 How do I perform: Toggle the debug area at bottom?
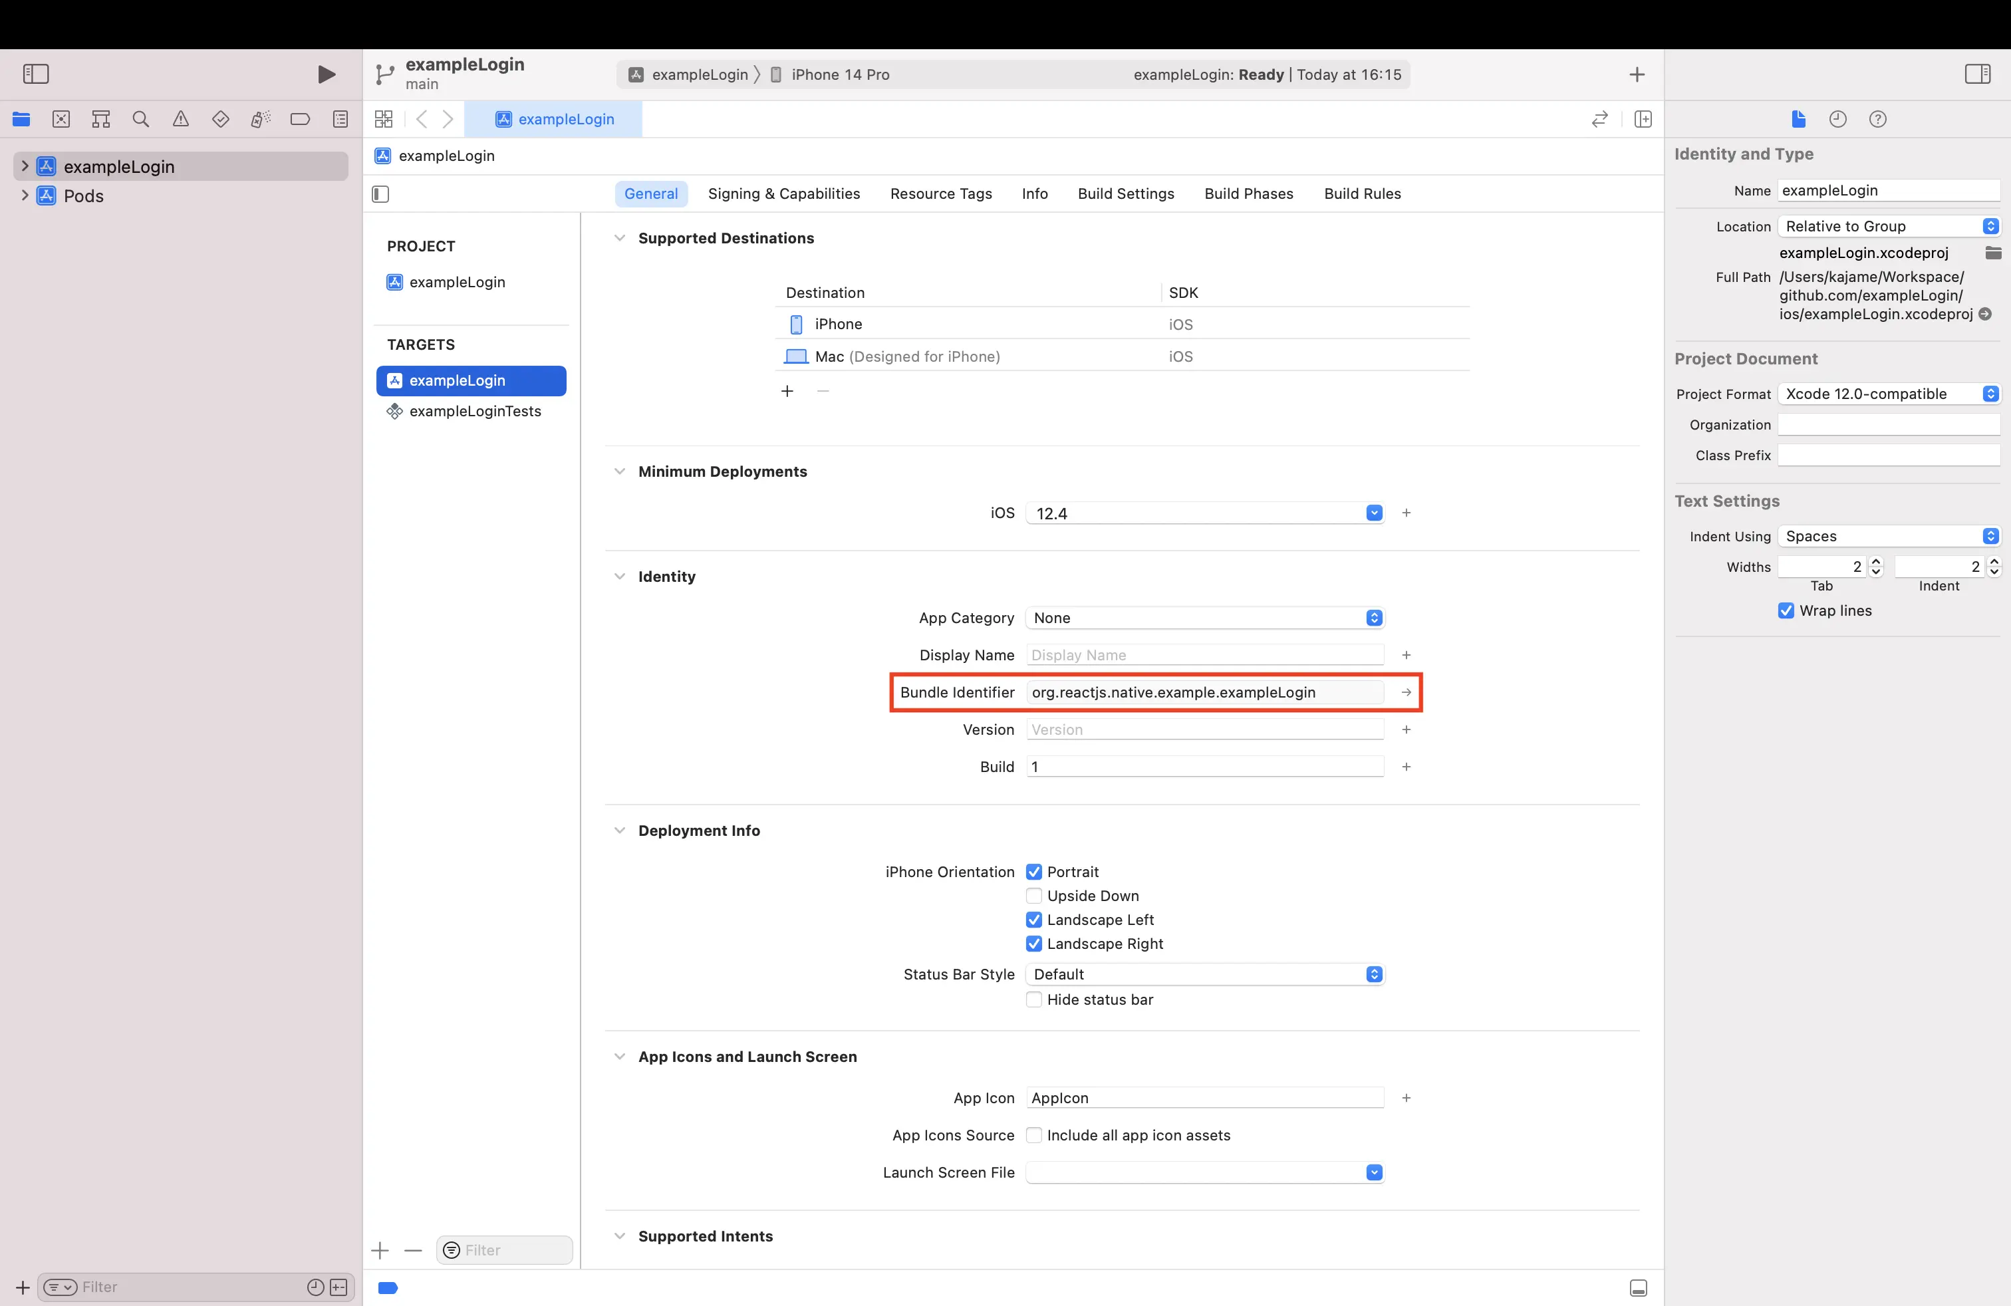point(1639,1288)
